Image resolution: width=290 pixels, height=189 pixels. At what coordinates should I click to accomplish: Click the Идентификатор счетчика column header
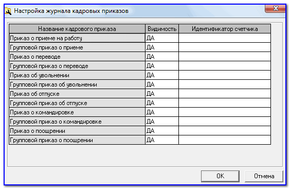225,29
